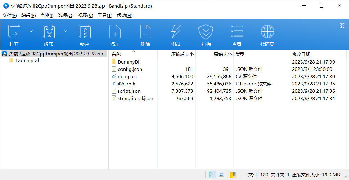Click date 2023/9/28 21:17:34 of stringliteral.json
The height and width of the screenshot is (180, 349).
click(313, 99)
